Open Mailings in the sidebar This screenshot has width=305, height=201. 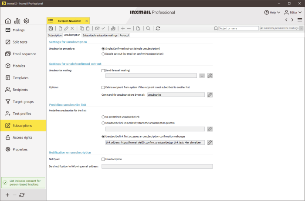24,30
